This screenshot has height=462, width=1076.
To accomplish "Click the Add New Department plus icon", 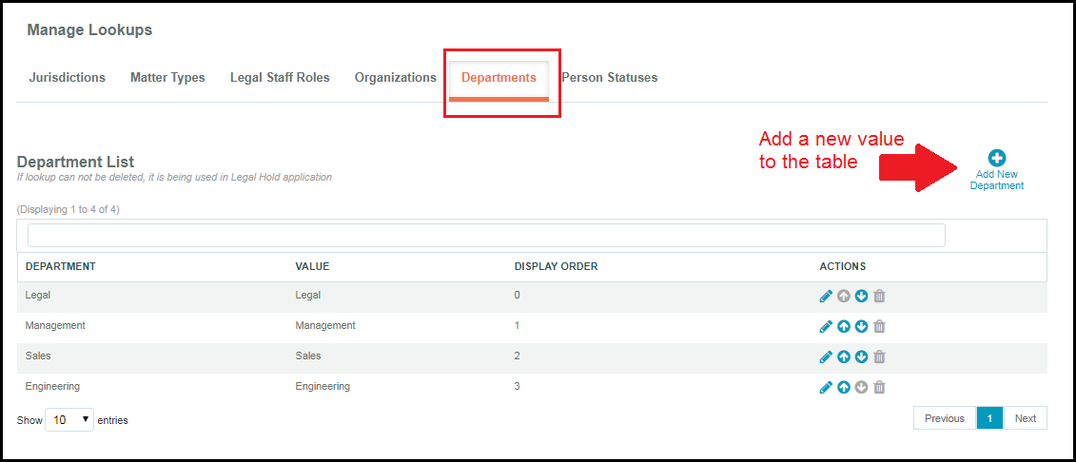I will point(997,159).
